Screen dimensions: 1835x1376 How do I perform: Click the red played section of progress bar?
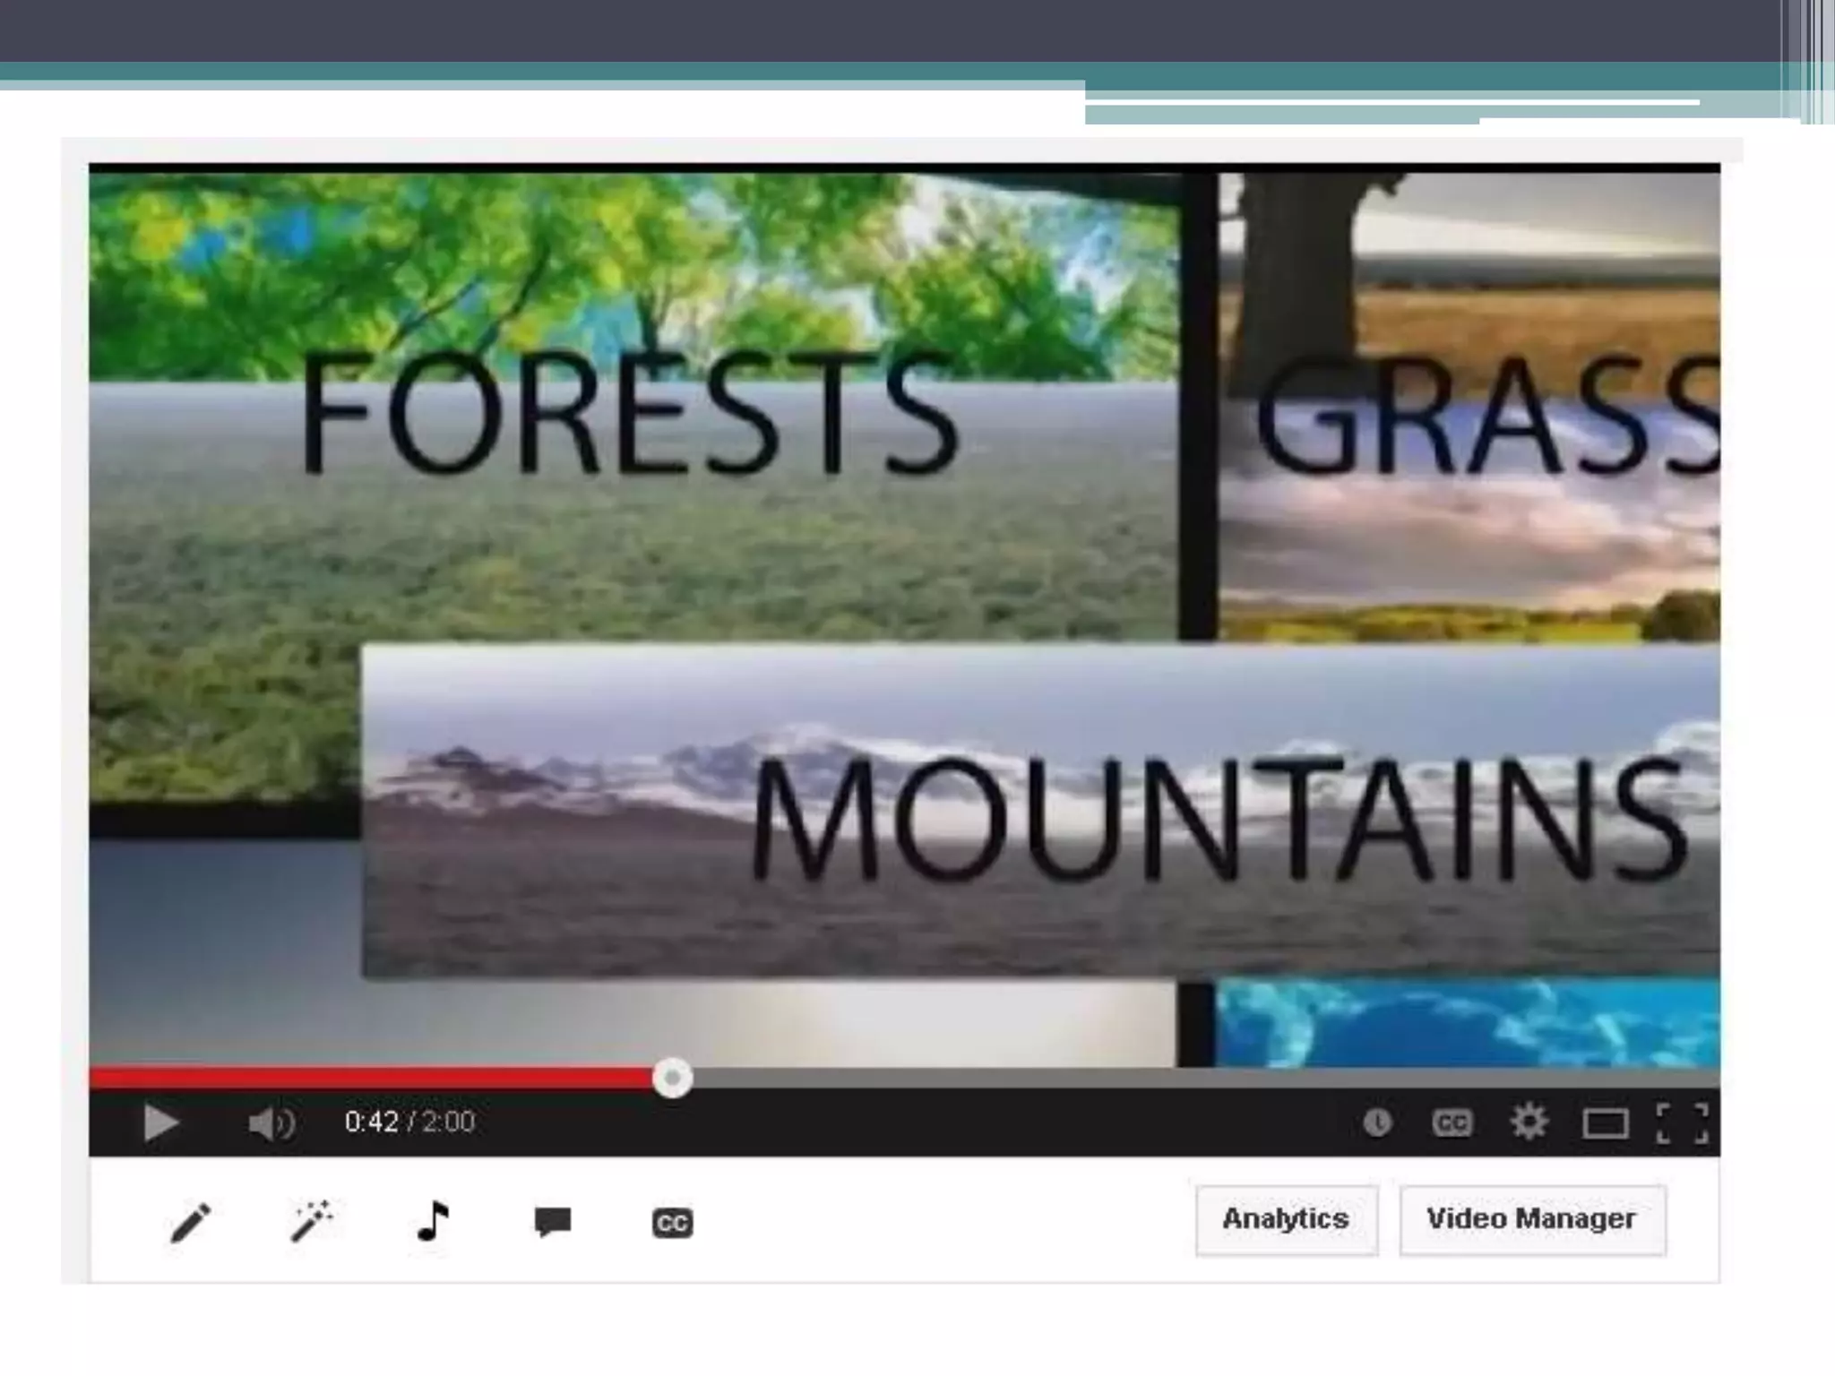pyautogui.click(x=358, y=1078)
